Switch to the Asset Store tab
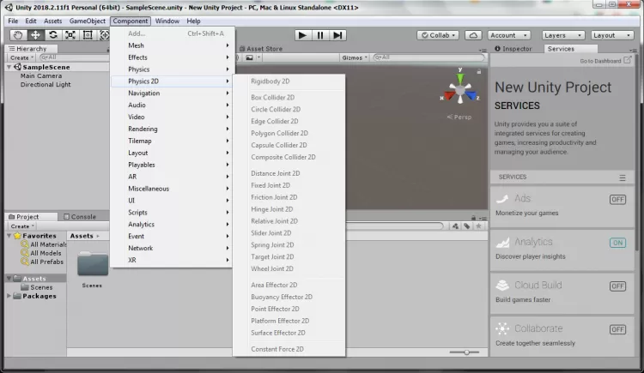 click(x=261, y=48)
